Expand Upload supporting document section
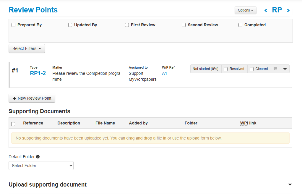This screenshot has height=196, width=302. pyautogui.click(x=290, y=184)
